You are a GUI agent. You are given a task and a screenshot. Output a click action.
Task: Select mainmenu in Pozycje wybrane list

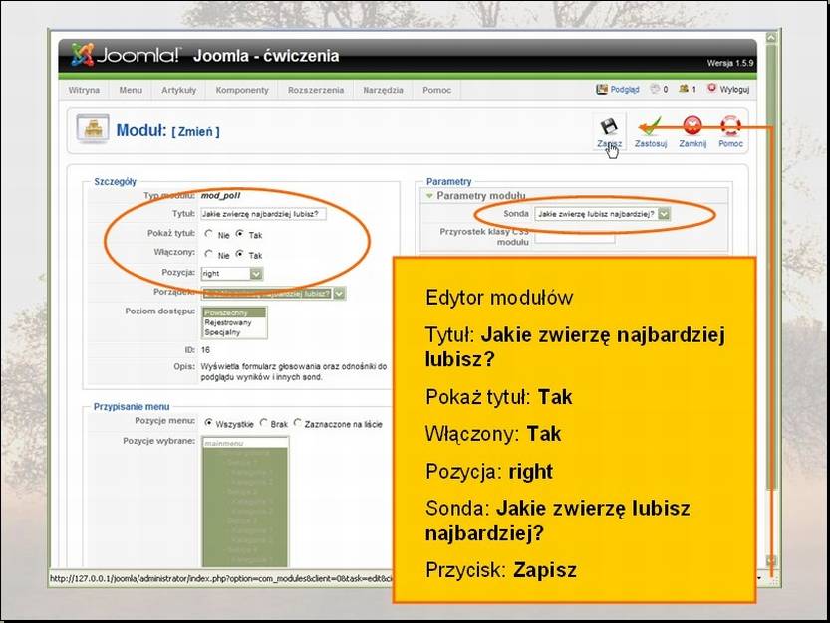coord(245,443)
